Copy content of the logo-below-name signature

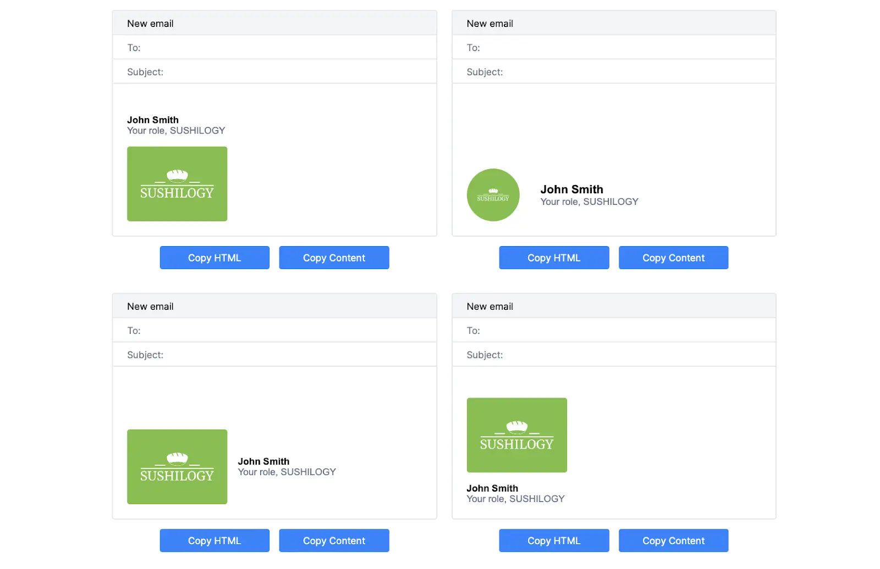click(334, 258)
